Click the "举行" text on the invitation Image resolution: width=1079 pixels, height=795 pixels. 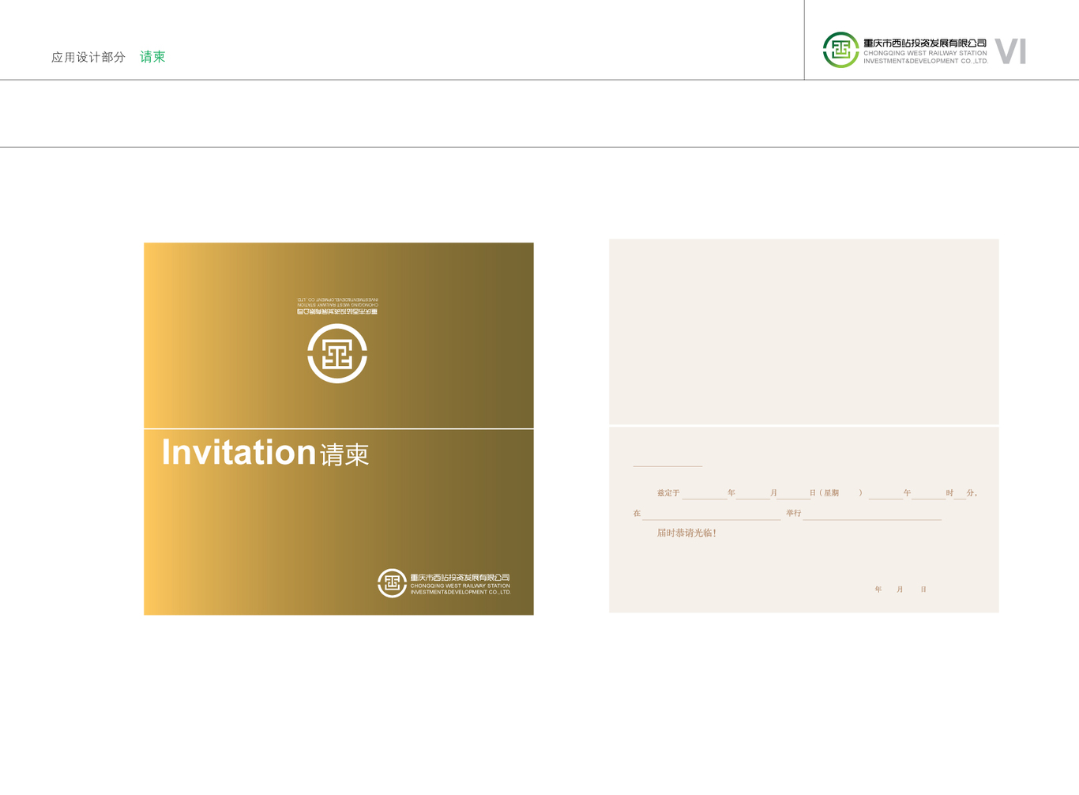793,514
